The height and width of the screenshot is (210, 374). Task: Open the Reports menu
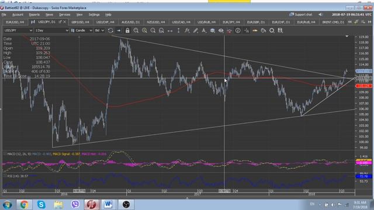(x=34, y=15)
